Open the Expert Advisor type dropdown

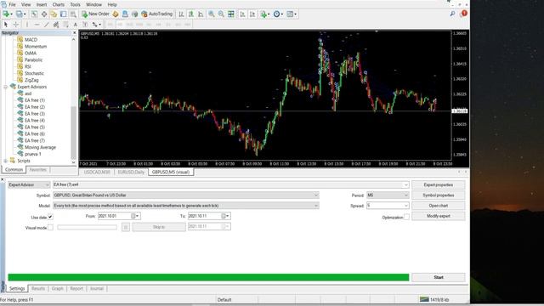coord(29,185)
